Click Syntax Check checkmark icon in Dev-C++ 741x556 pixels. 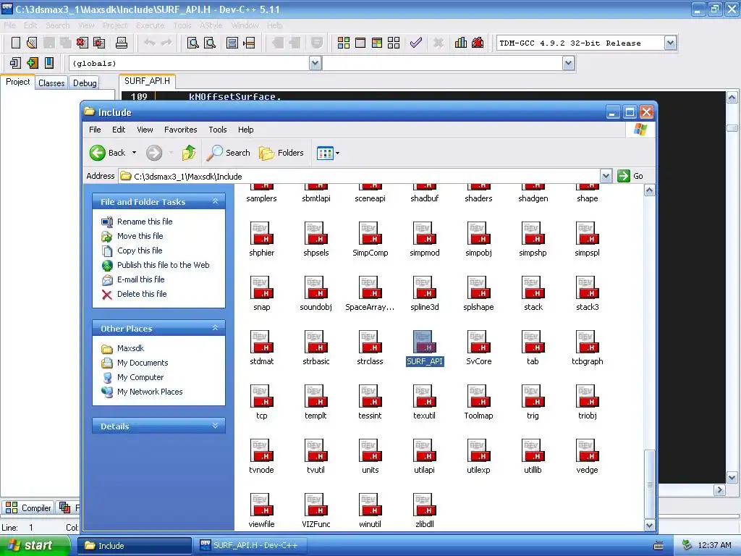click(x=416, y=43)
